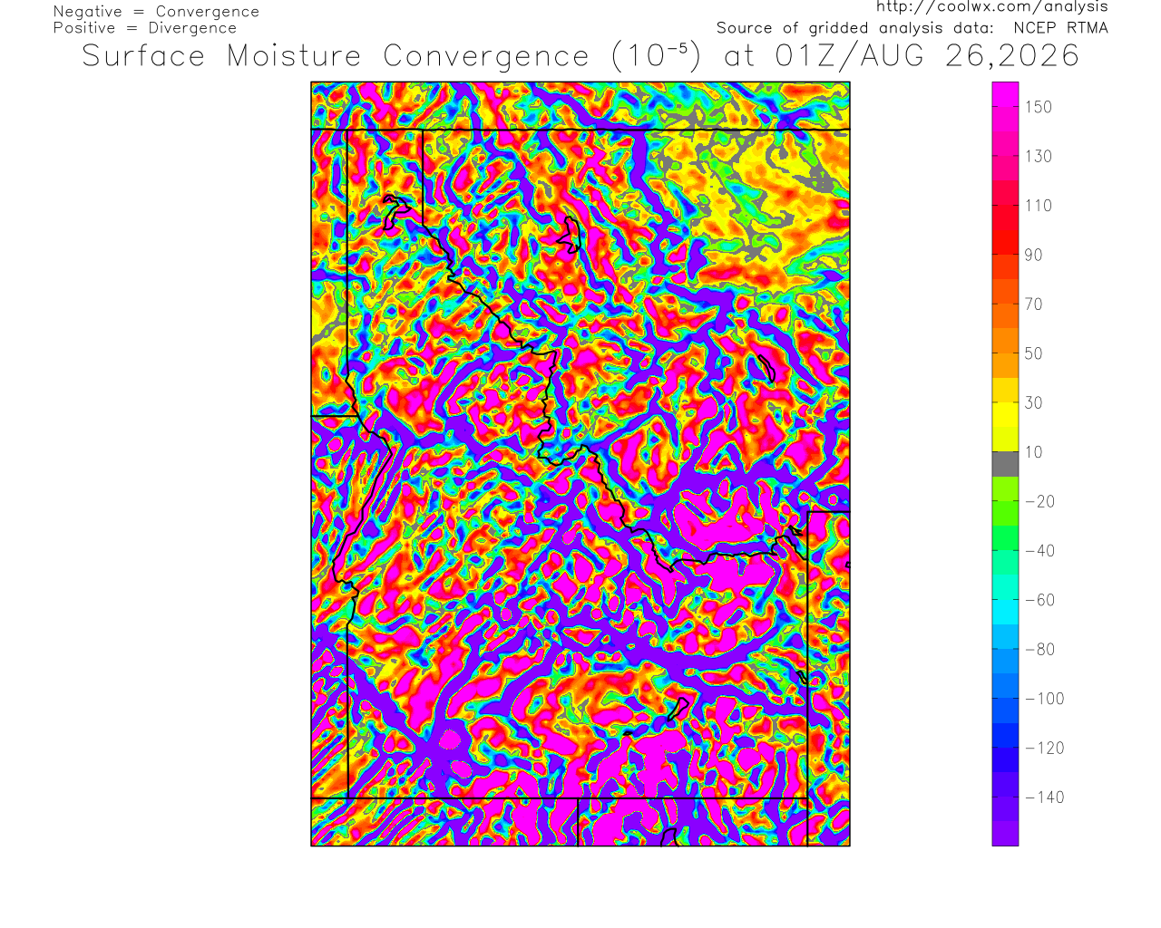Click the 'Positive = Divergence' label
1161x928 pixels.
pyautogui.click(x=145, y=28)
